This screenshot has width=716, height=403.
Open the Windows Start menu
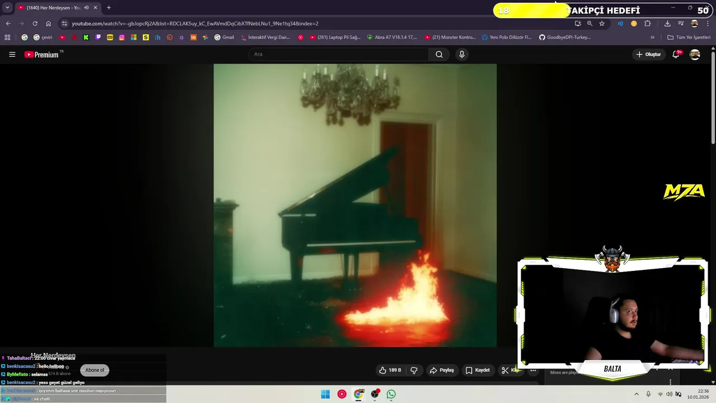tap(325, 394)
